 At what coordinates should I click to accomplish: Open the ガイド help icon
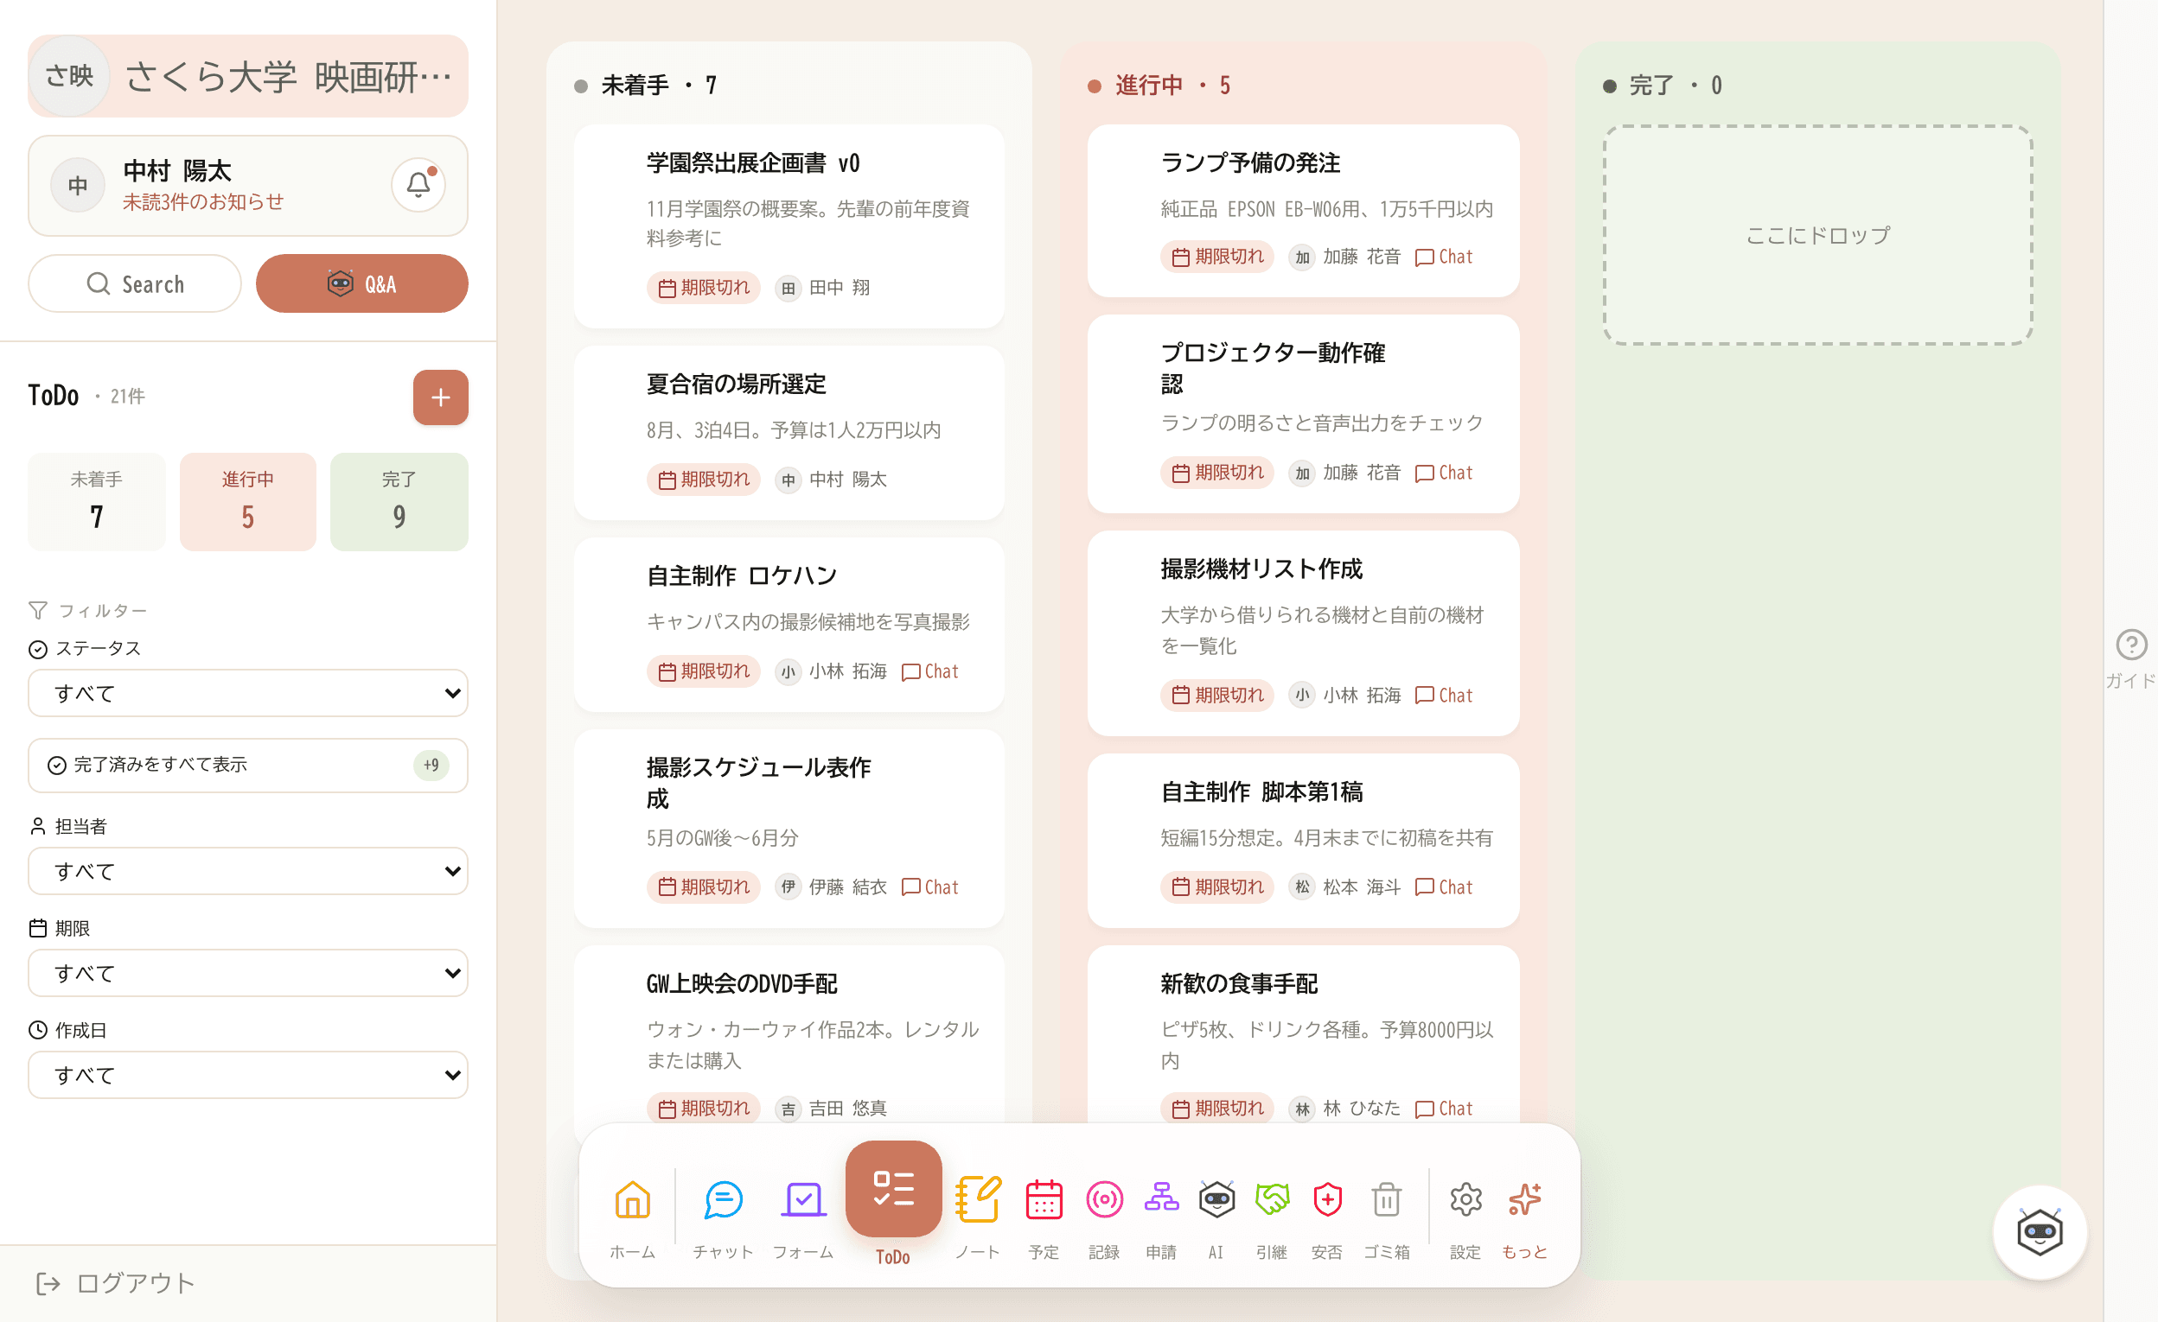(x=2131, y=658)
